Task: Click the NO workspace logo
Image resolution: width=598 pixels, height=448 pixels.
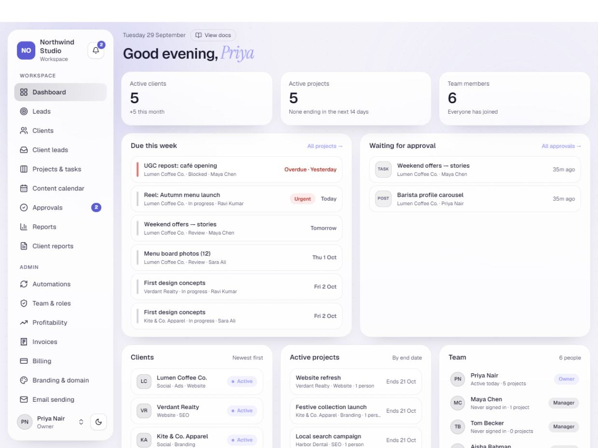Action: pos(26,51)
